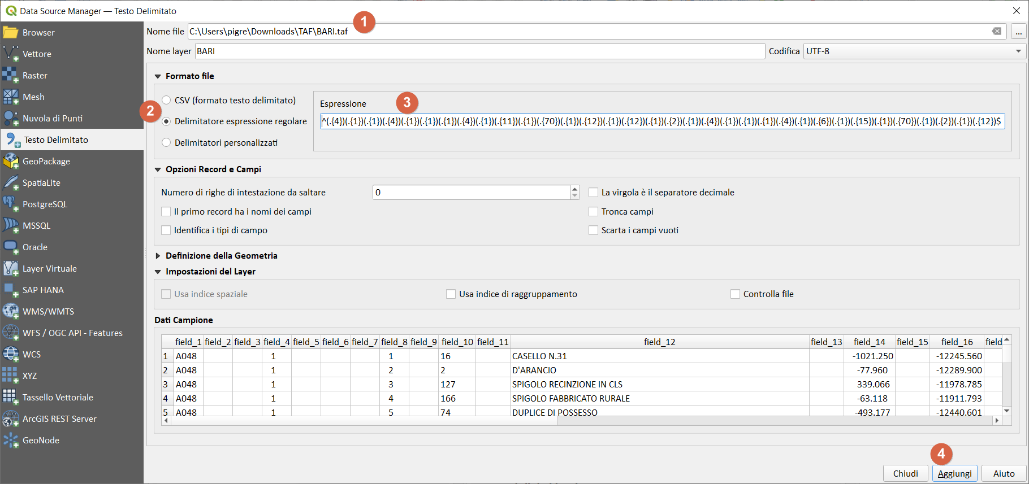The width and height of the screenshot is (1029, 484).
Task: Open the Mesh layer icon
Action: pyautogui.click(x=11, y=97)
